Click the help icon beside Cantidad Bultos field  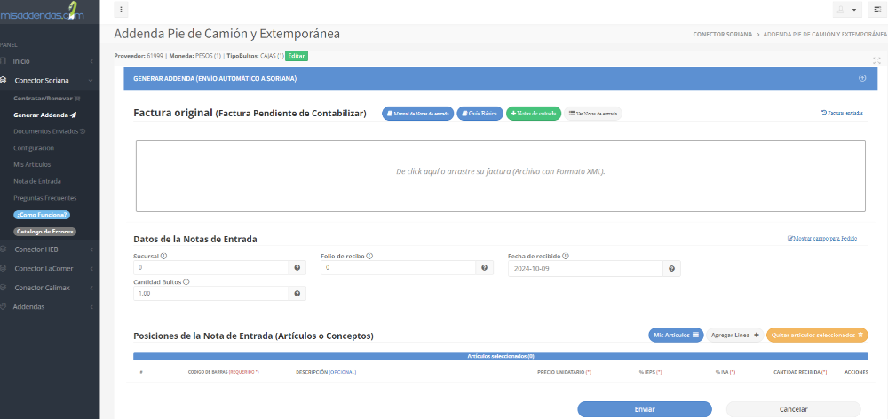click(x=297, y=294)
